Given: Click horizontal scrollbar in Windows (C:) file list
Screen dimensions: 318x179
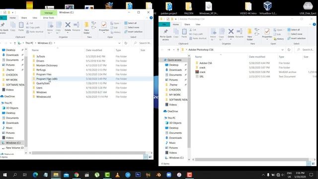Looking at the screenshot, I should click(88, 153).
